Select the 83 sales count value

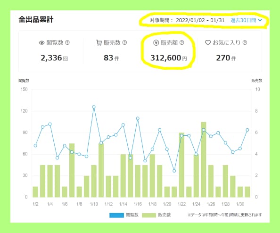tap(108, 58)
